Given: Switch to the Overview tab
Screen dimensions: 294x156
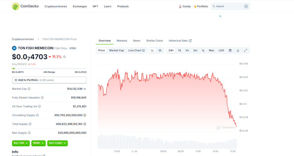Looking at the screenshot, I should click(x=105, y=41).
